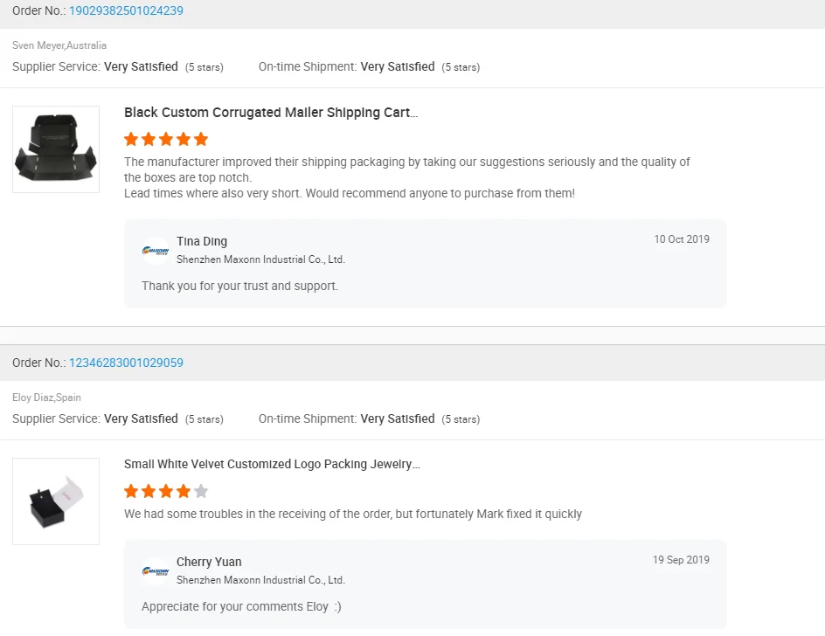
Task: Click the third star under Black Mailer title
Action: [166, 139]
